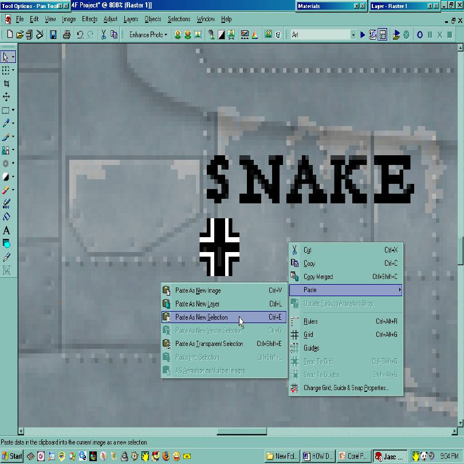Viewport: 464px width, 464px height.
Task: Click the horizontal scrollbar thumb
Action: coord(242,431)
